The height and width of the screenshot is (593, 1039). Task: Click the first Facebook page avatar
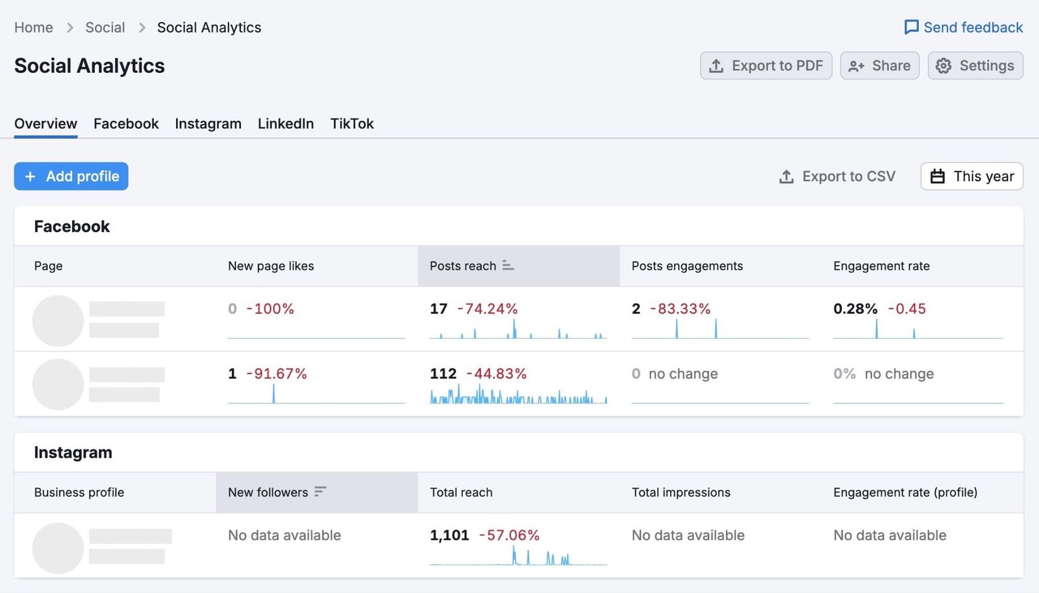(x=58, y=321)
